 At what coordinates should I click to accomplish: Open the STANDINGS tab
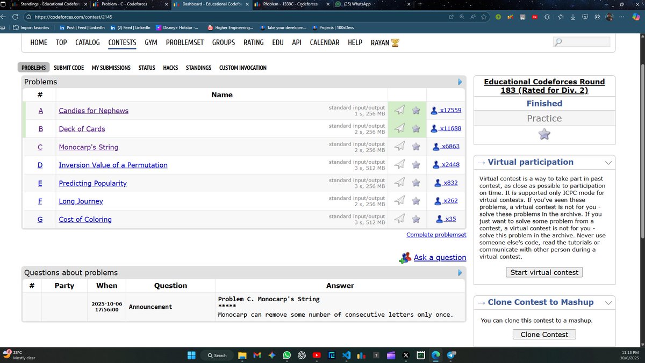198,68
